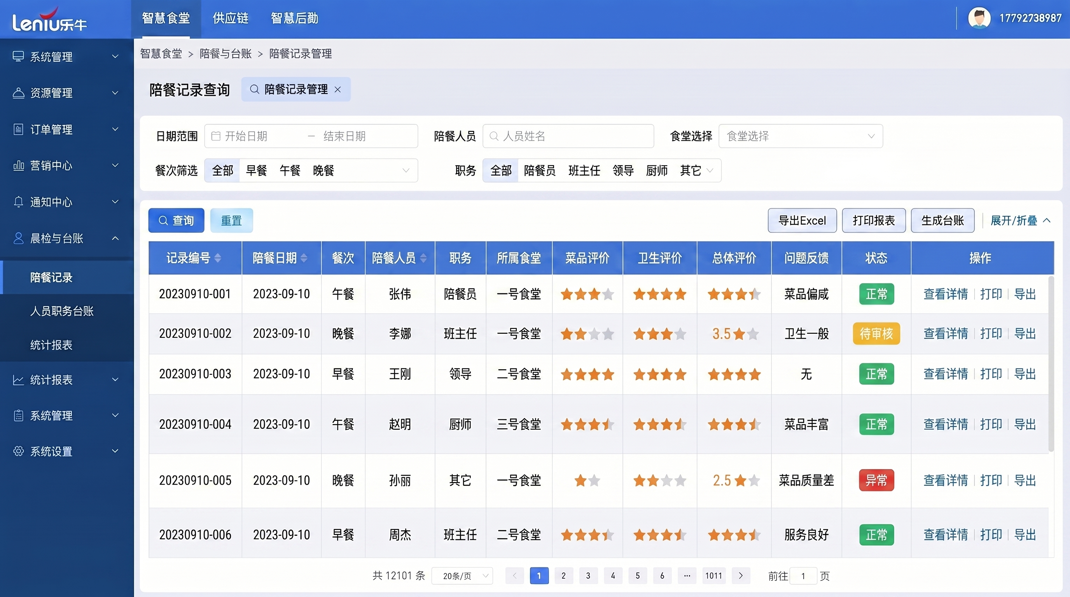
Task: Click the calendar icon in date range field
Action: 215,136
